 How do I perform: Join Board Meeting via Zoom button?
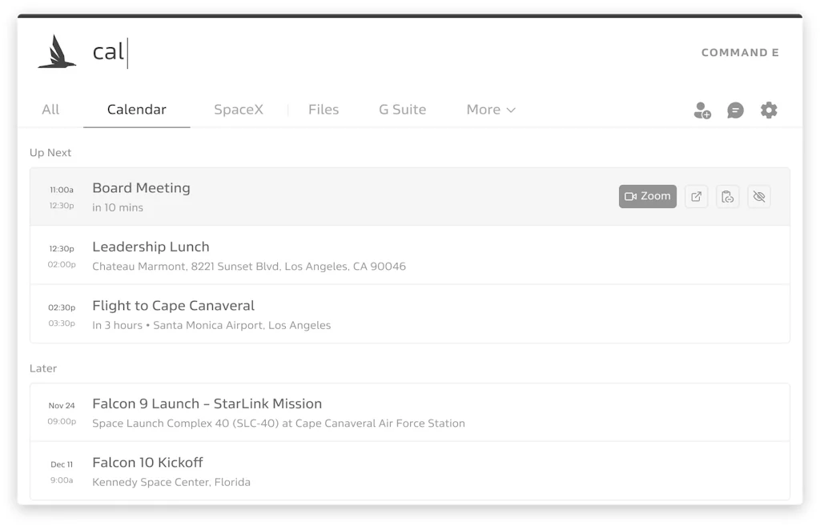(647, 197)
